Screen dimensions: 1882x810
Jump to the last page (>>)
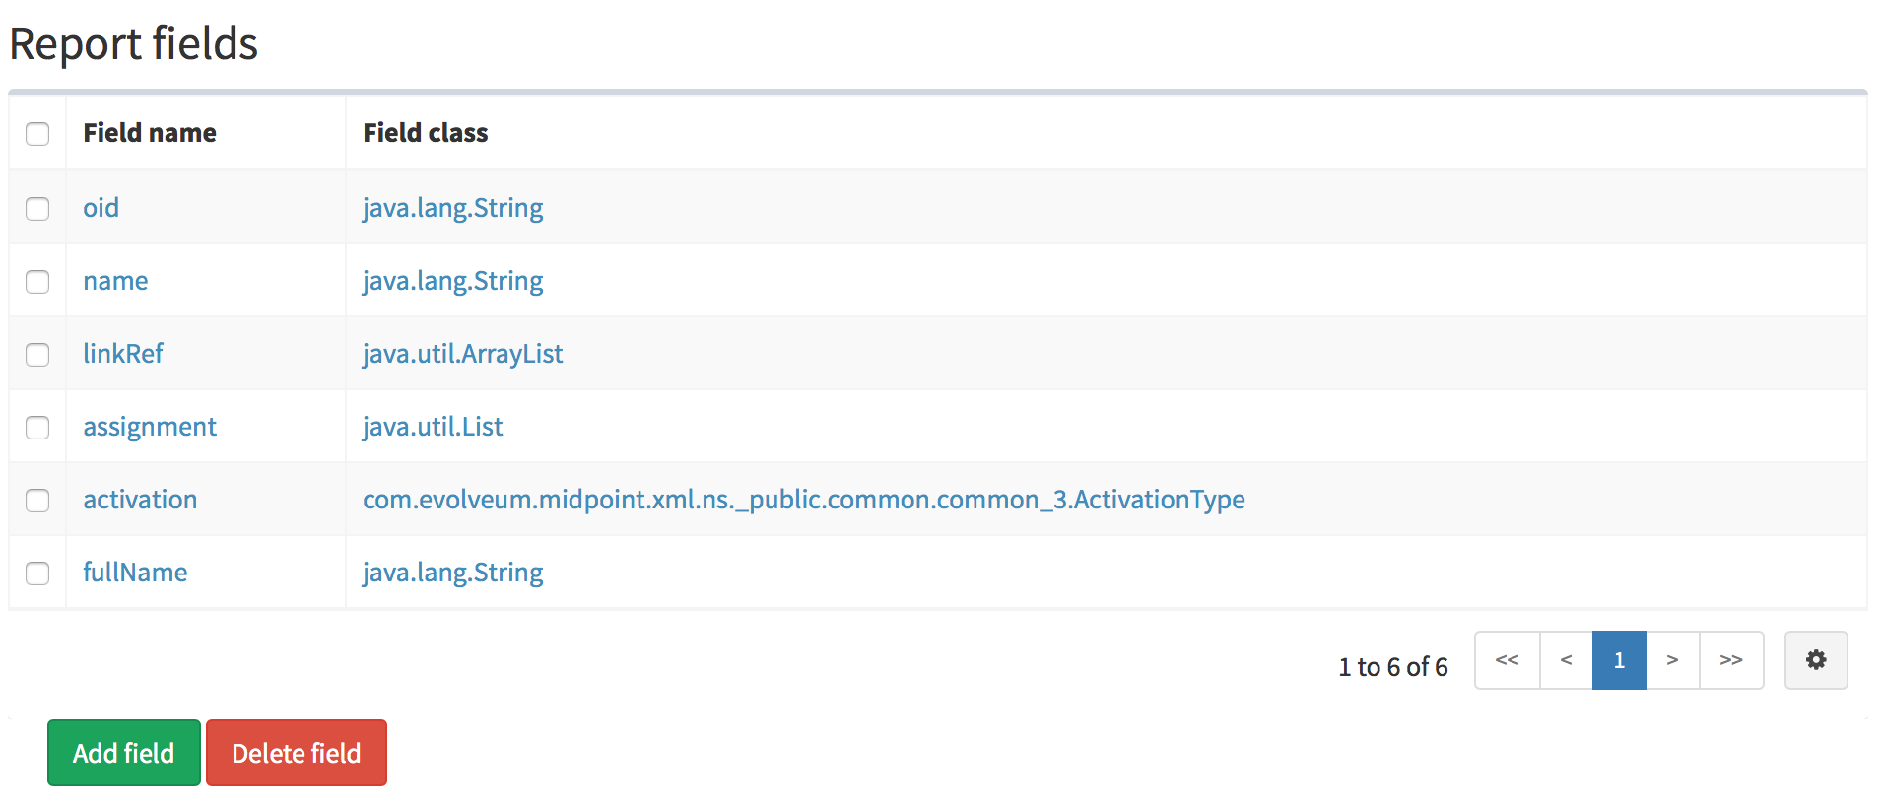tap(1730, 660)
